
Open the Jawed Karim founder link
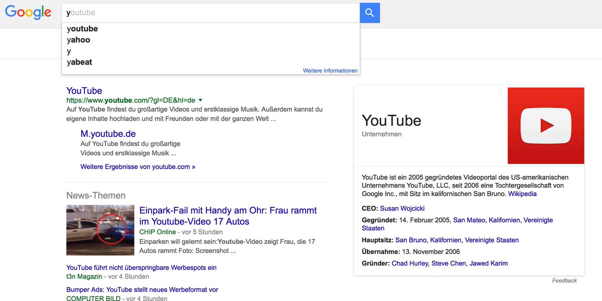tap(489, 263)
